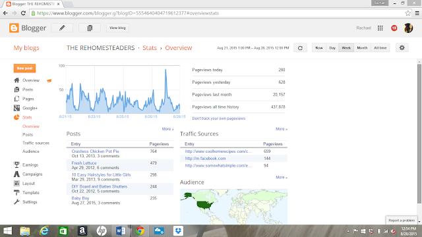The width and height of the screenshot is (422, 237).
Task: Bookmark this page with the star
Action: point(408,13)
